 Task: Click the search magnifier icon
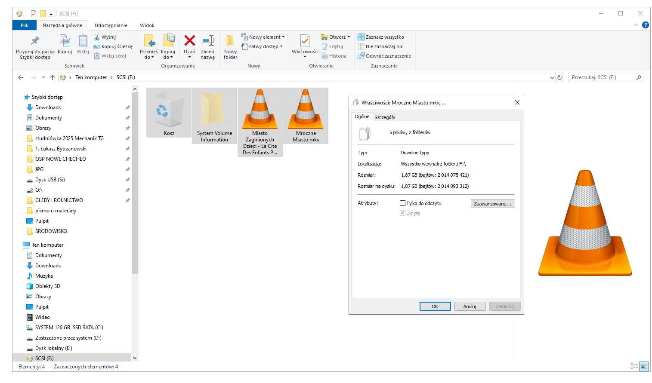(x=639, y=77)
